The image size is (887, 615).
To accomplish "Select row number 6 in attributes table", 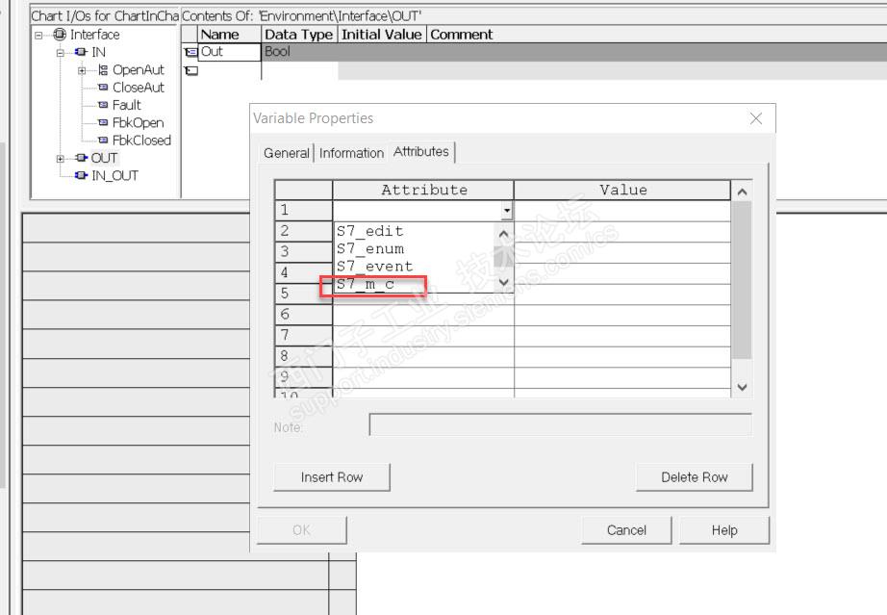I will pyautogui.click(x=304, y=314).
